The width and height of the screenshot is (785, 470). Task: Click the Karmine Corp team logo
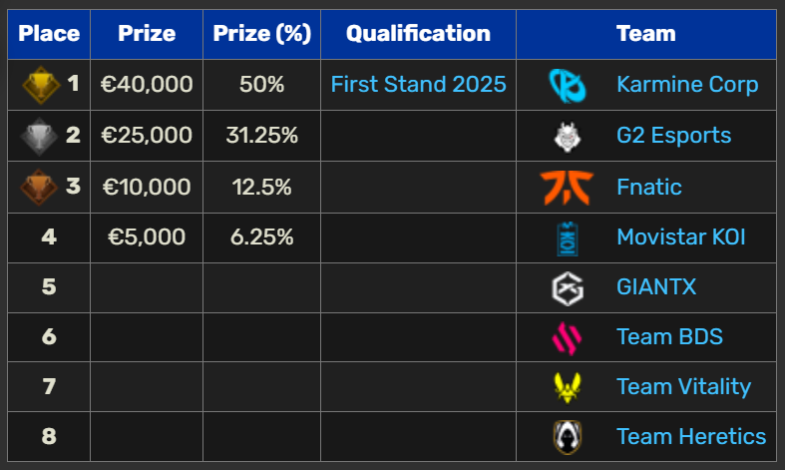[x=568, y=86]
